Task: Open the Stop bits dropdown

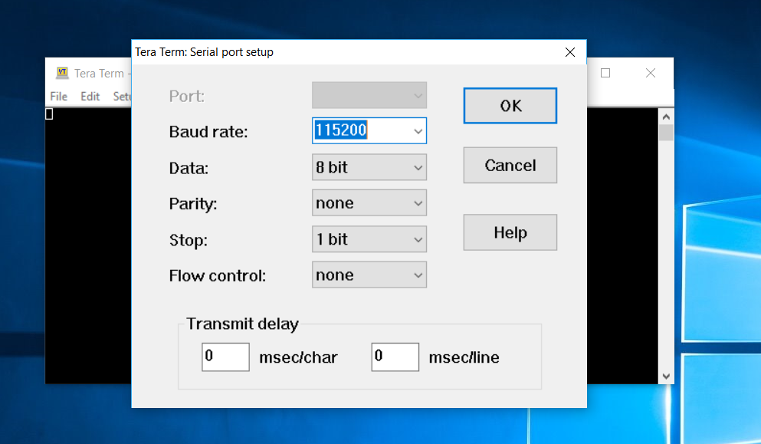Action: [x=369, y=239]
